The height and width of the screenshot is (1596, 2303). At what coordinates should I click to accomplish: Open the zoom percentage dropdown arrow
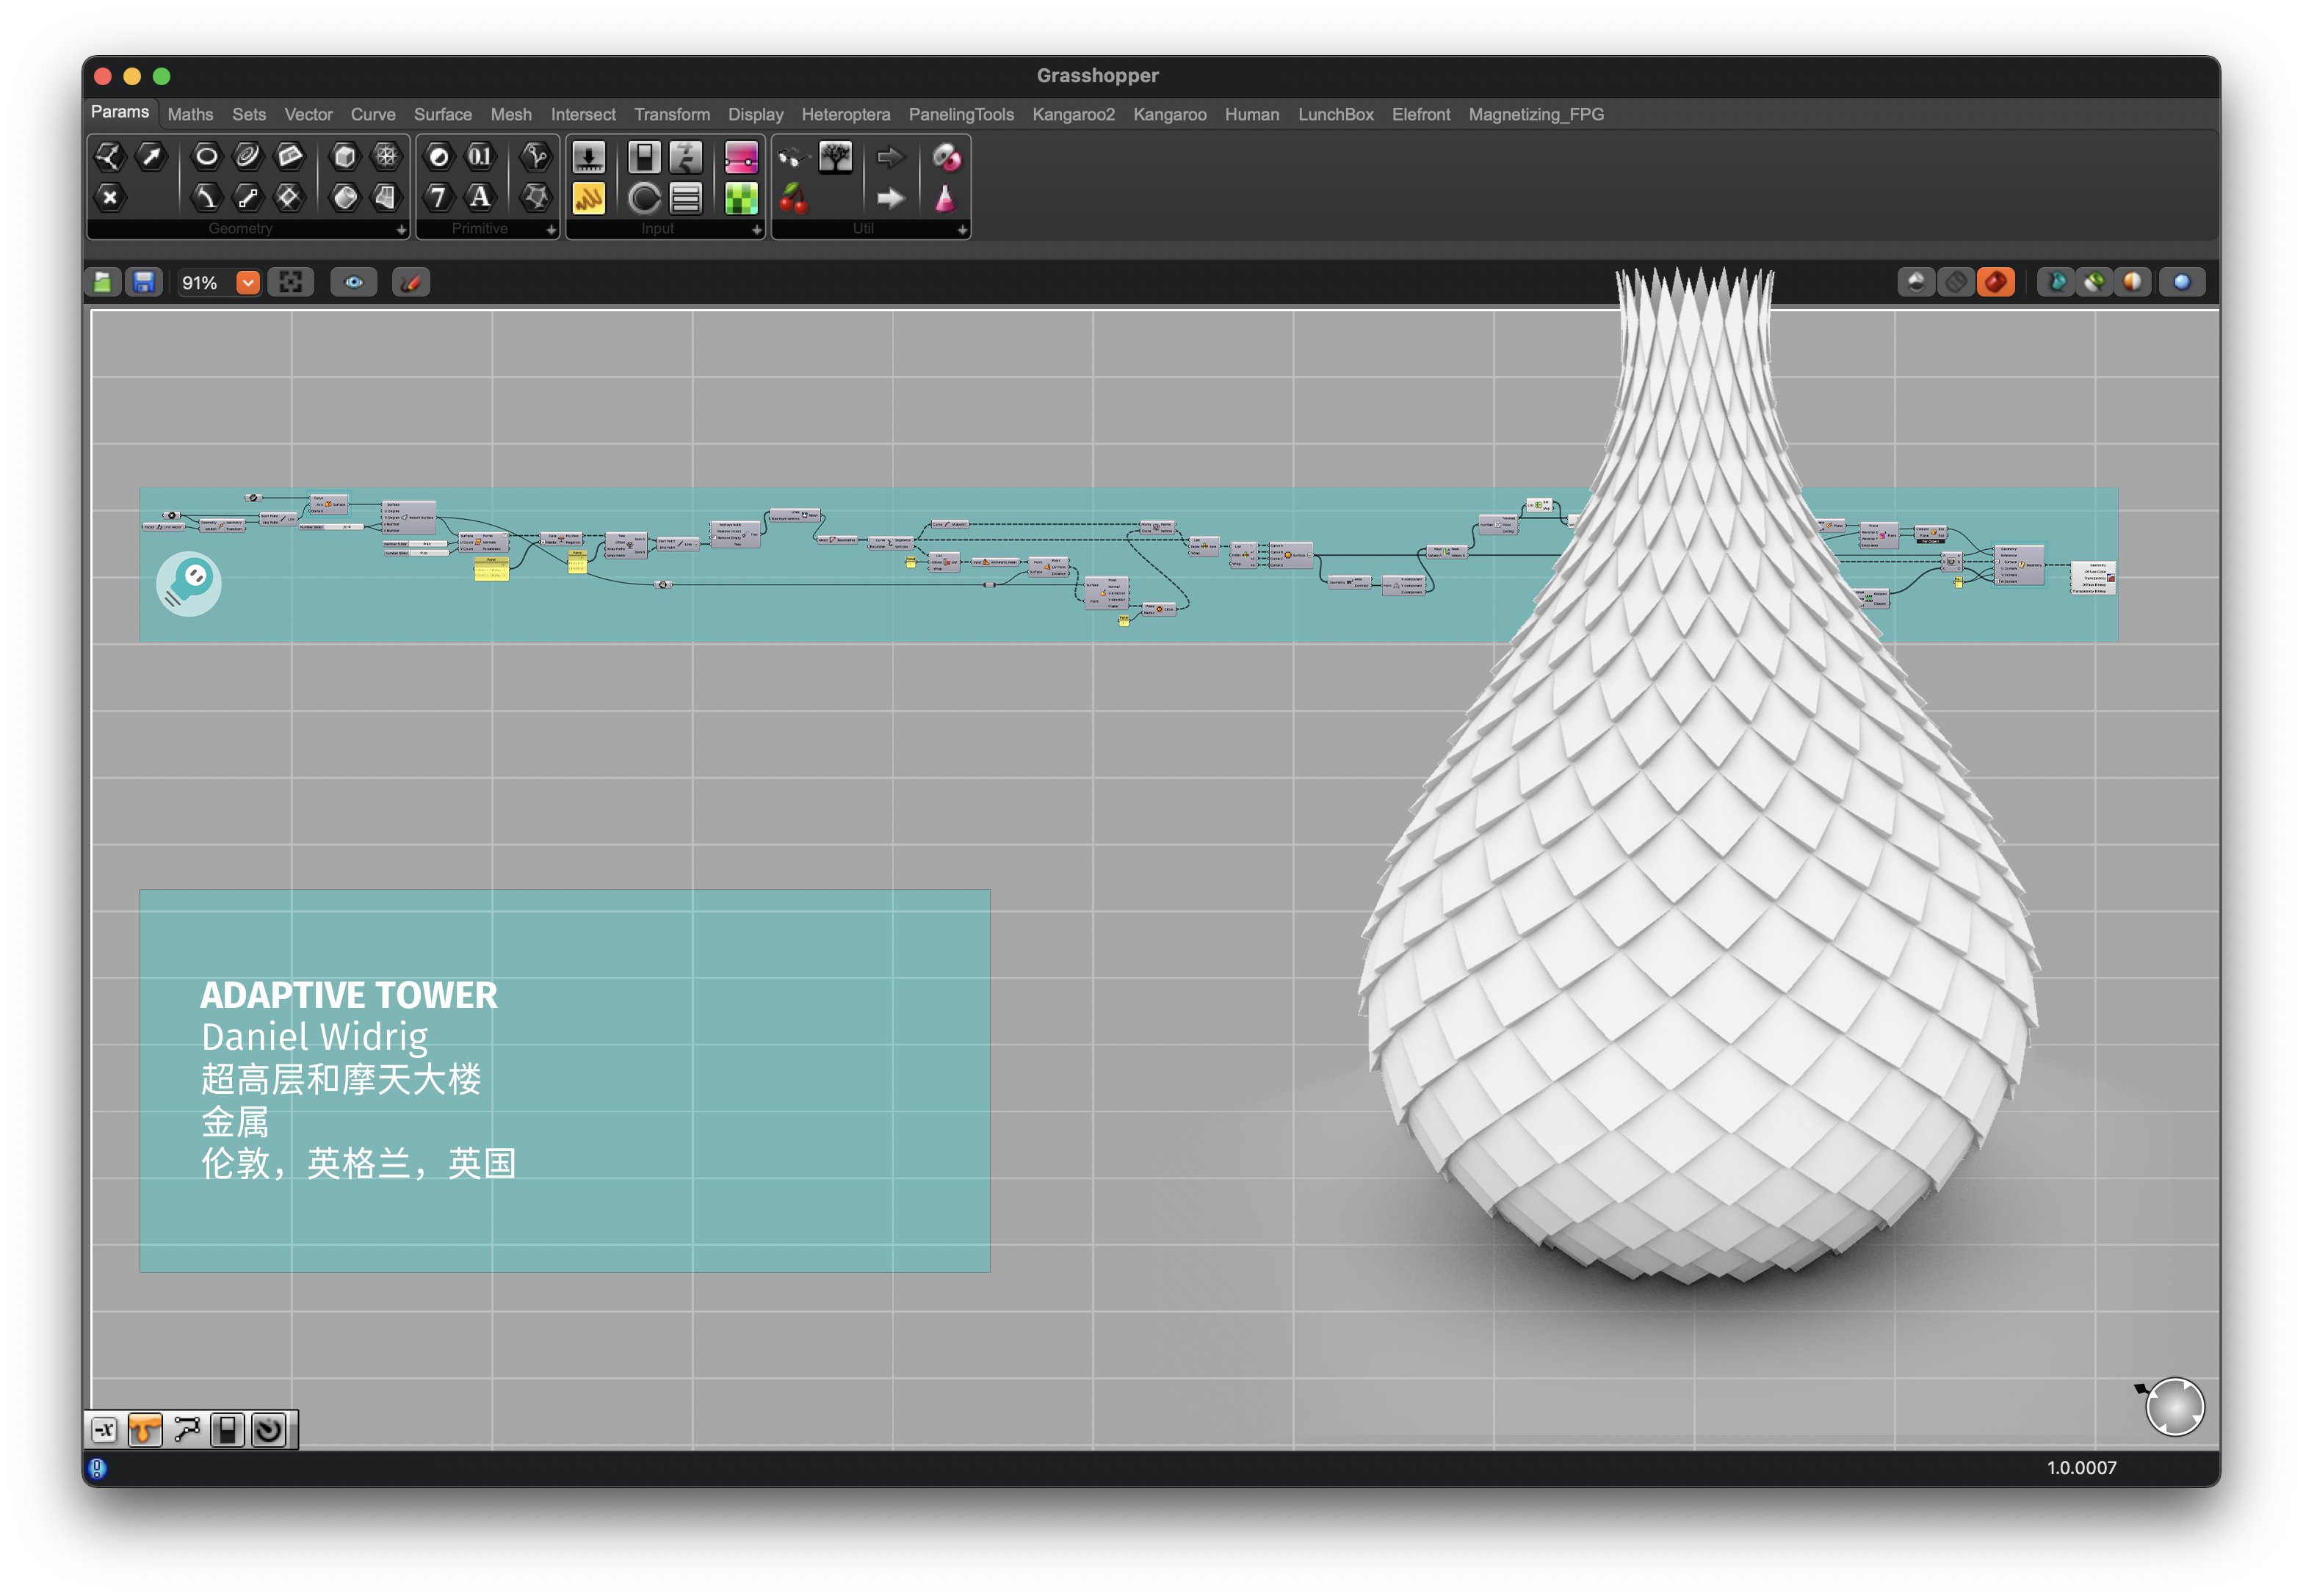click(x=248, y=283)
